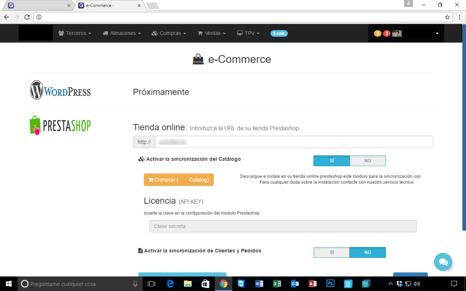Launch Excel from the taskbar
This screenshot has width=466, height=291.
point(277,284)
